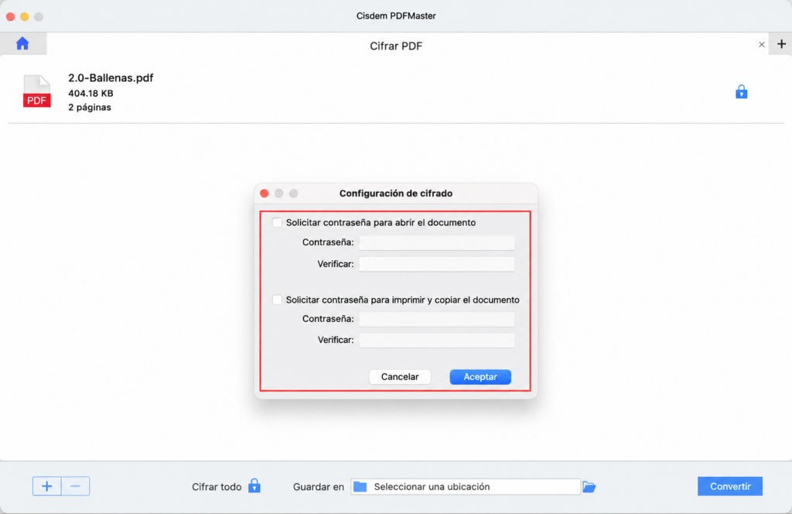Click open-document Contraseña field
Screen dimensions: 792x514
click(436, 242)
